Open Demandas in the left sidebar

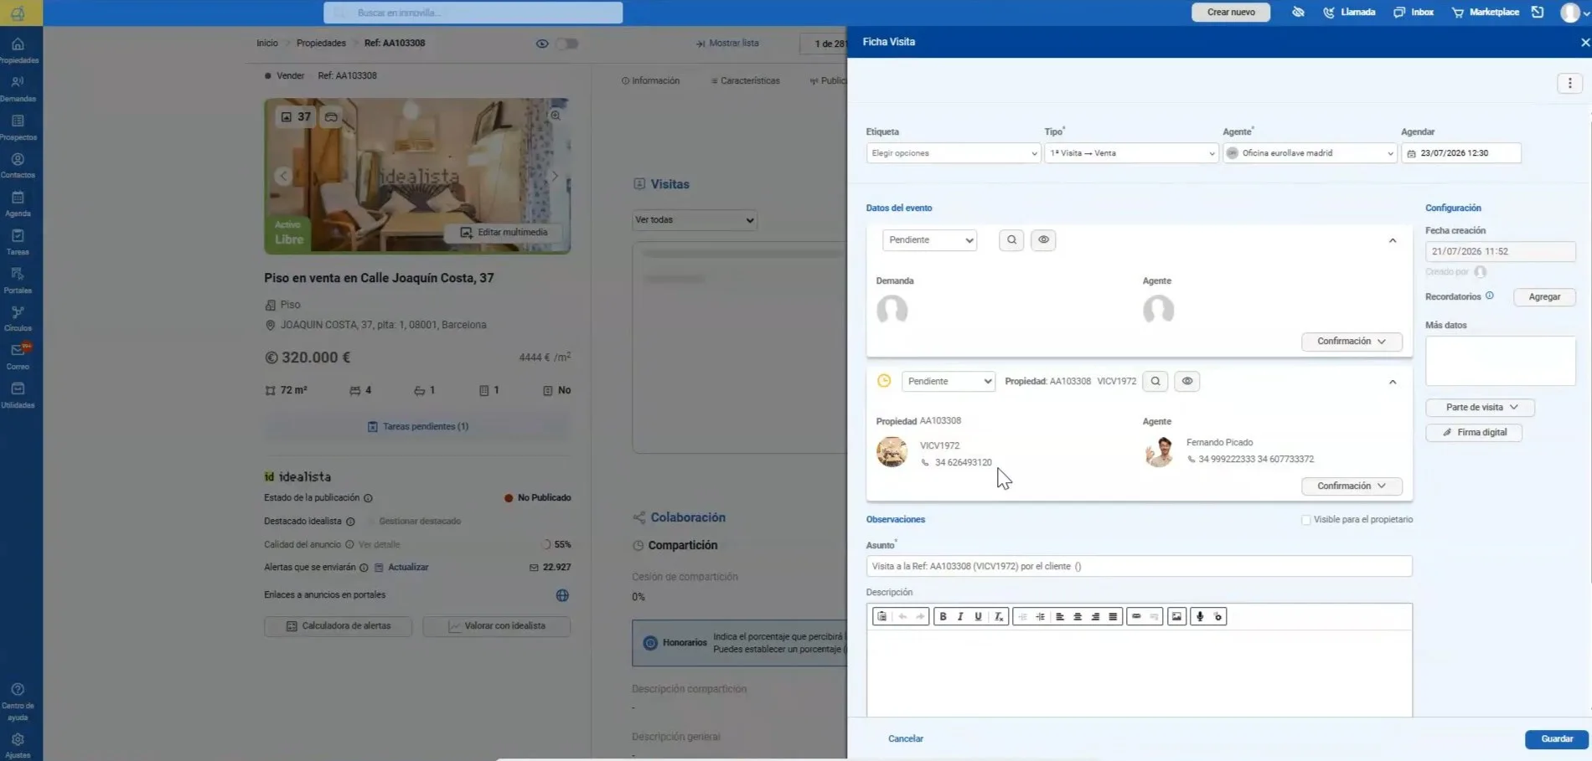coord(18,89)
